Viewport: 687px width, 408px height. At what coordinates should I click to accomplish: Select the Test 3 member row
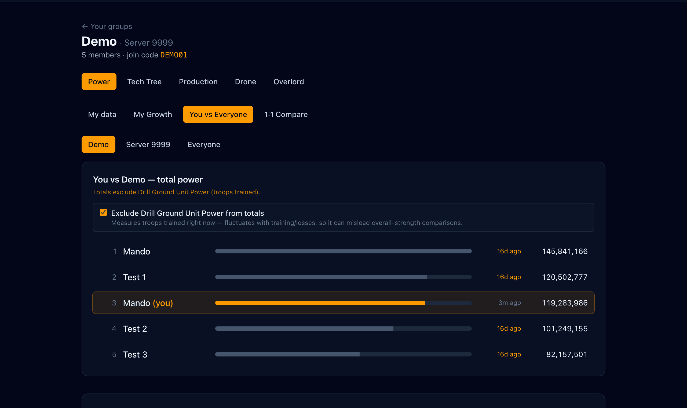pyautogui.click(x=343, y=354)
